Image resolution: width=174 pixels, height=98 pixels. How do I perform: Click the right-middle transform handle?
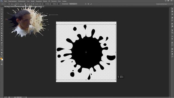click(116, 52)
